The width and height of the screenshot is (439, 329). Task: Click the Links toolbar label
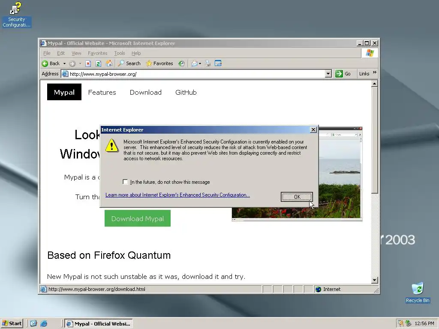(364, 74)
